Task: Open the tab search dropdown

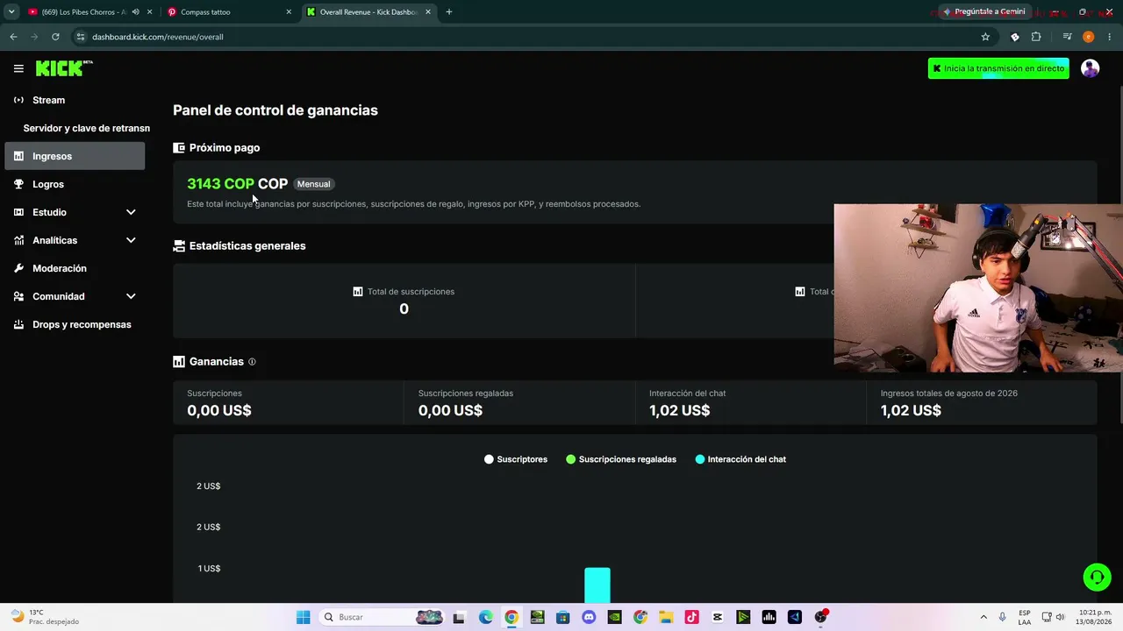Action: pos(11,12)
